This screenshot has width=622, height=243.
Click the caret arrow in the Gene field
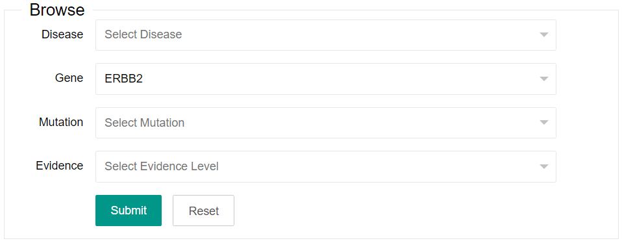[x=544, y=79]
